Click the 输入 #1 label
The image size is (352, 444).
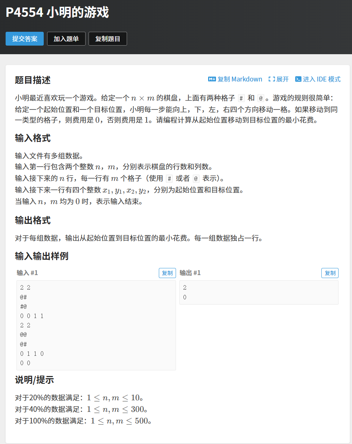pos(27,273)
